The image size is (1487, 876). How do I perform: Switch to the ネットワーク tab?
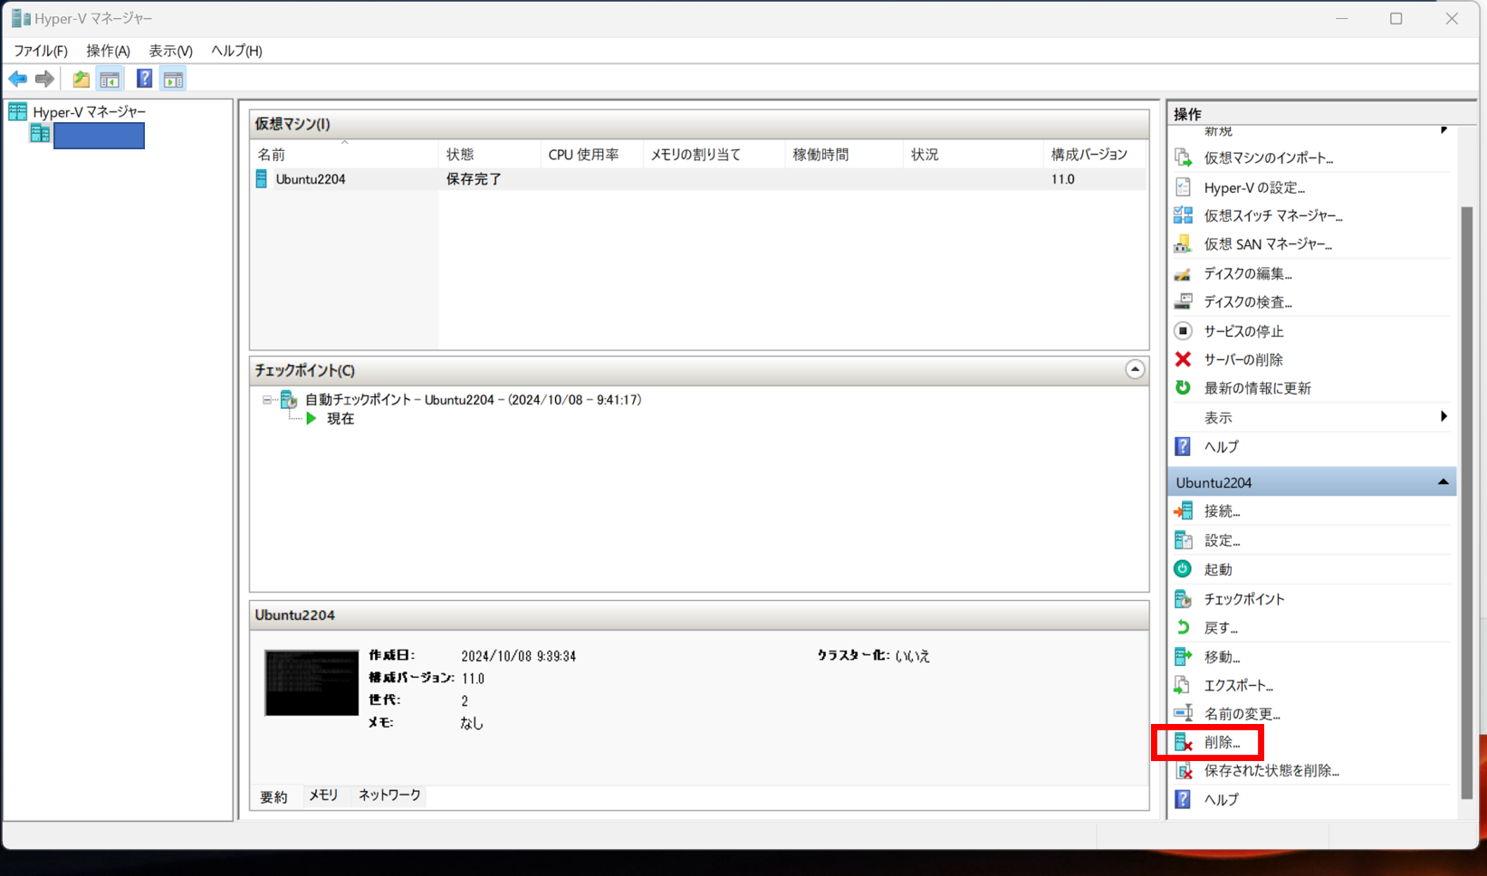(389, 795)
